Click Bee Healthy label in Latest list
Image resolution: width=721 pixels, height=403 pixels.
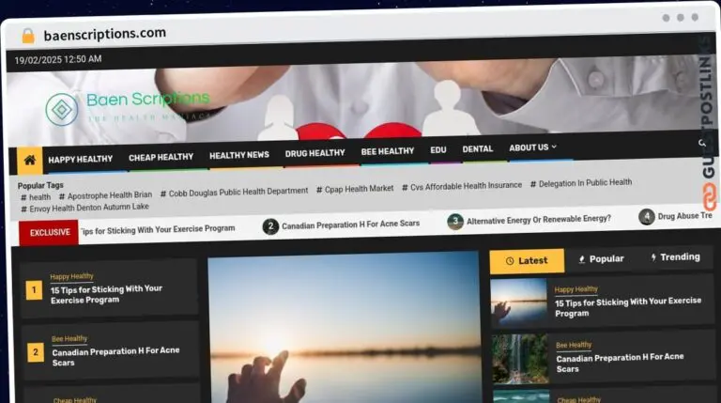point(574,345)
